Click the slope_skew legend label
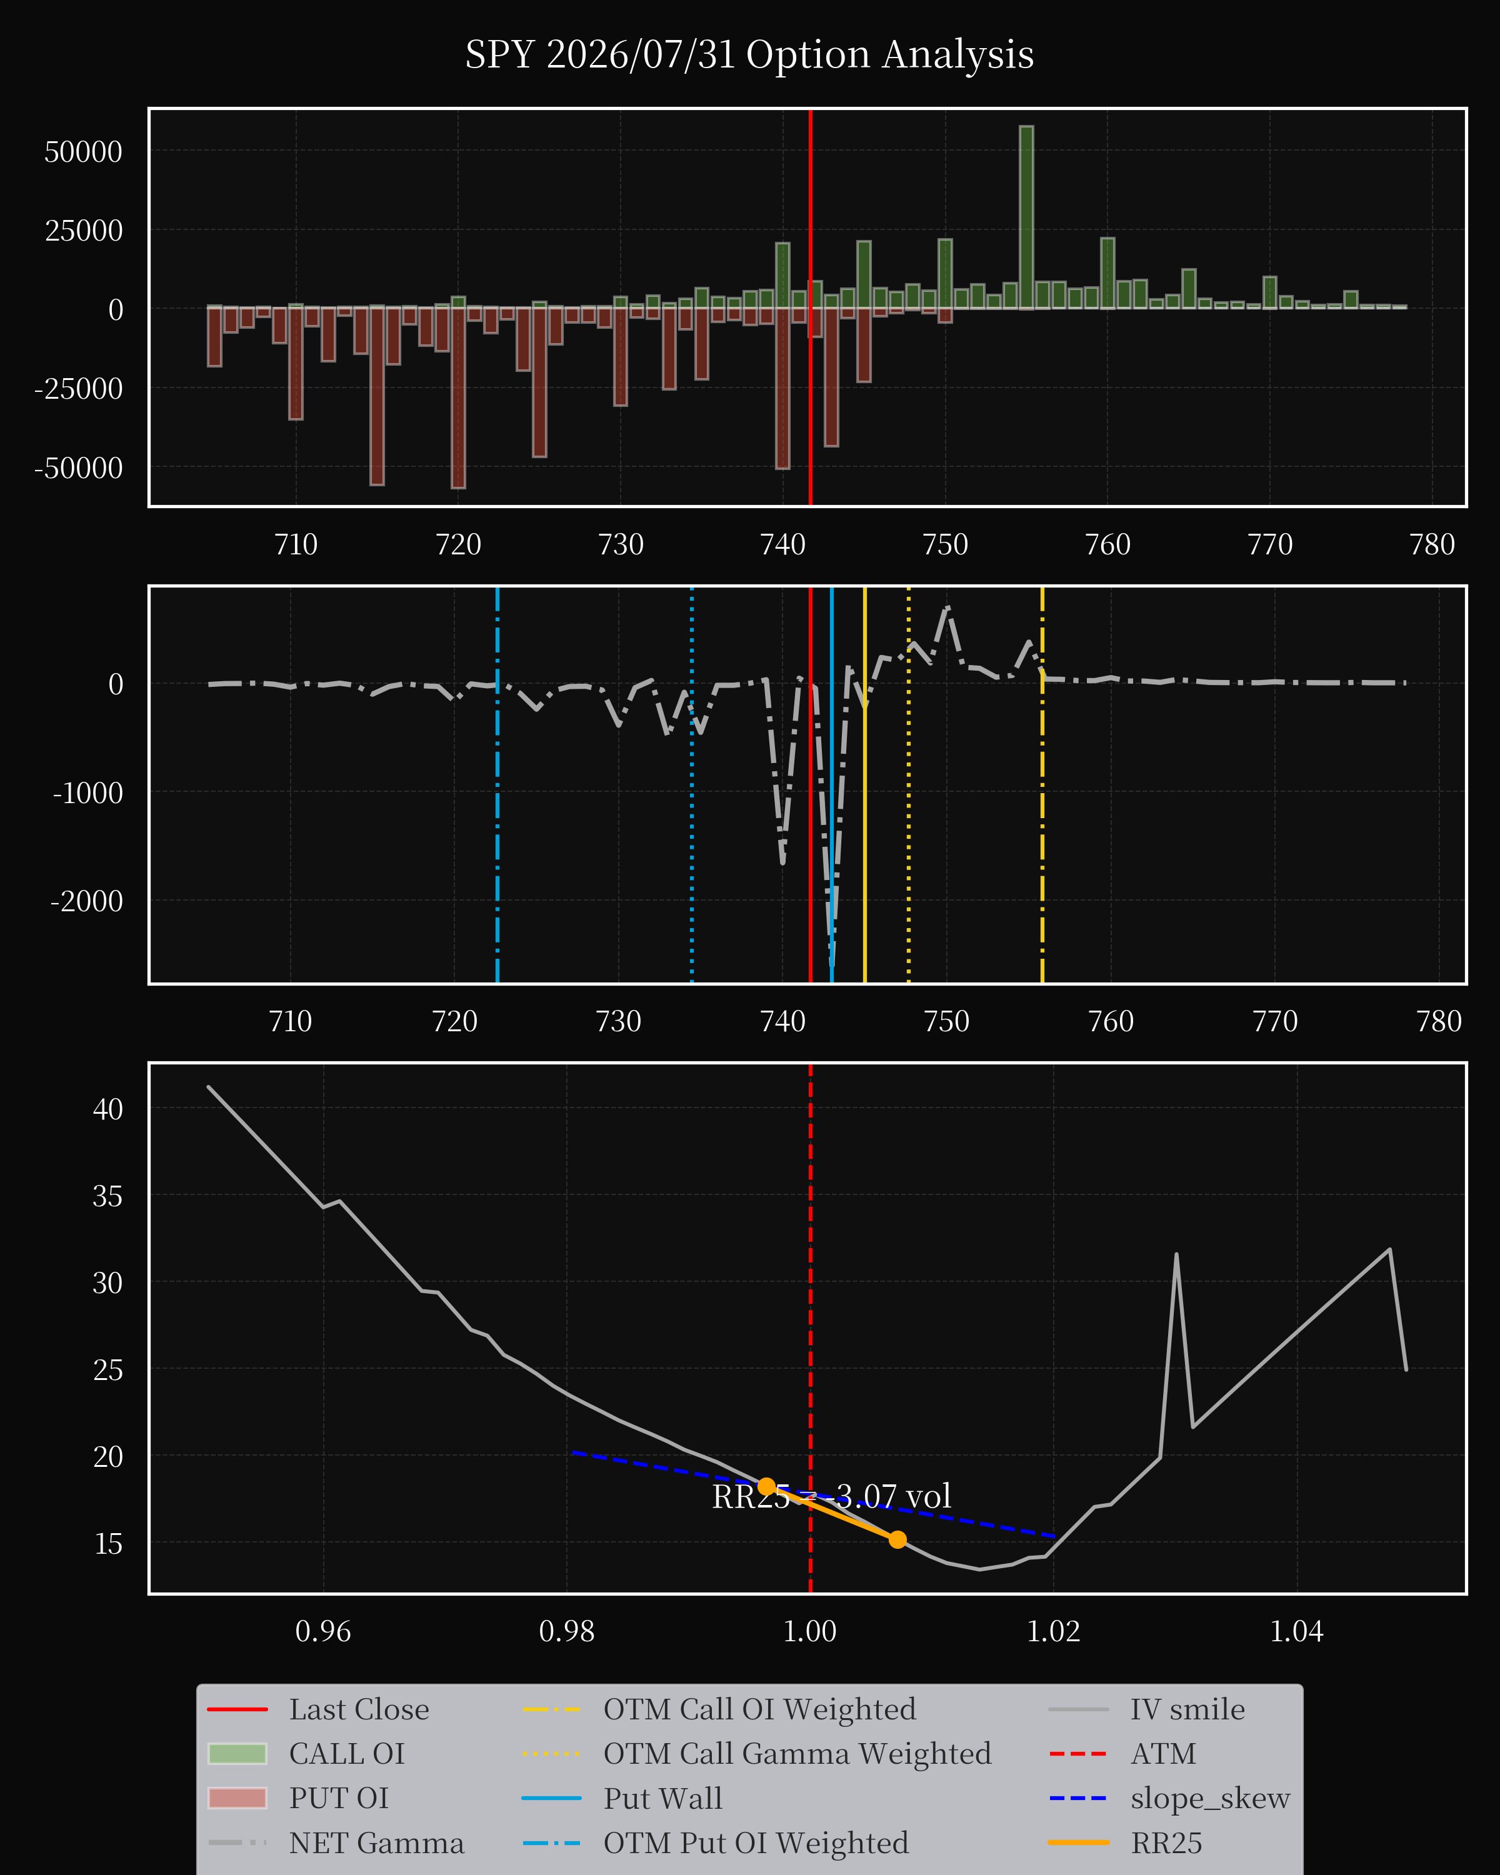The height and width of the screenshot is (1875, 1500). point(1211,1799)
